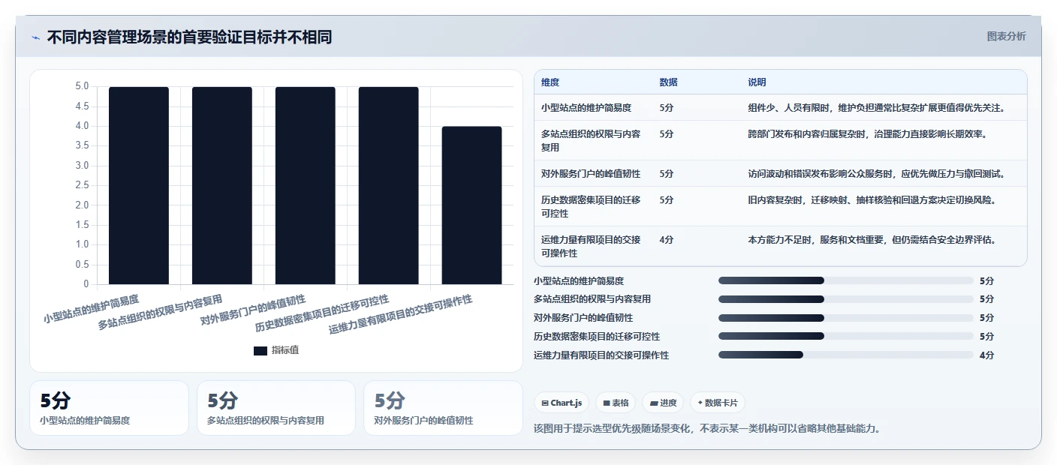The height and width of the screenshot is (465, 1057).
Task: Click description starting 旧内容复杂时
Action: [x=872, y=200]
